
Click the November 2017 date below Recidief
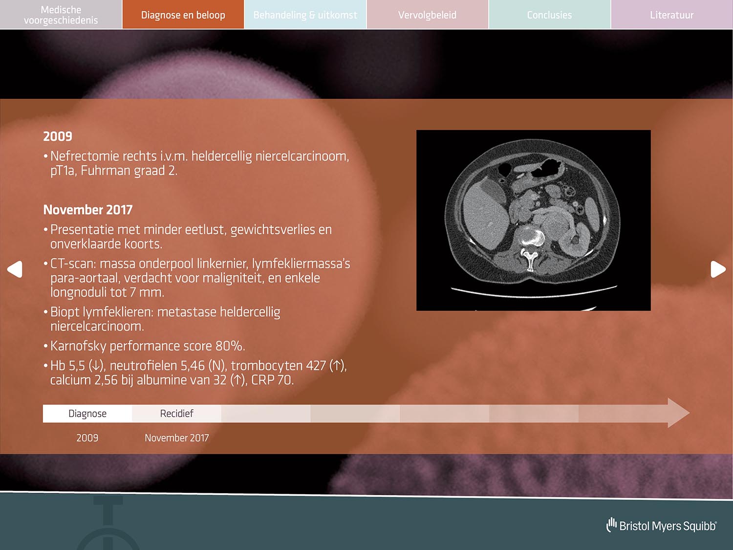tap(176, 438)
